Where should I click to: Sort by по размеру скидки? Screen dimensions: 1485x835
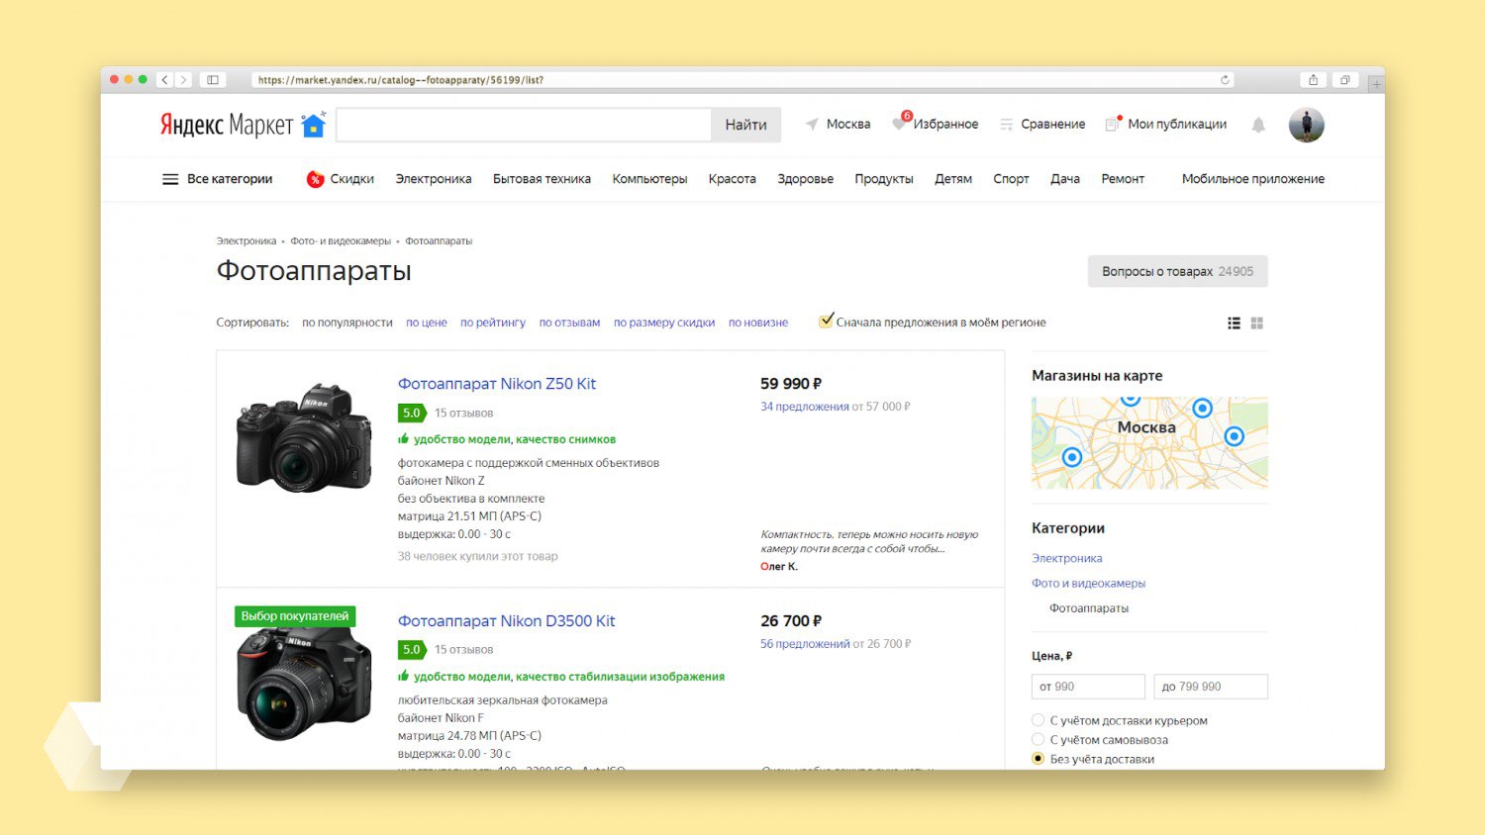point(664,323)
